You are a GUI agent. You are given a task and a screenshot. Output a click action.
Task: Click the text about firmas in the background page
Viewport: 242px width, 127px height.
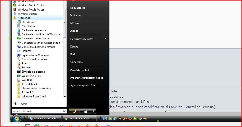click(162, 107)
